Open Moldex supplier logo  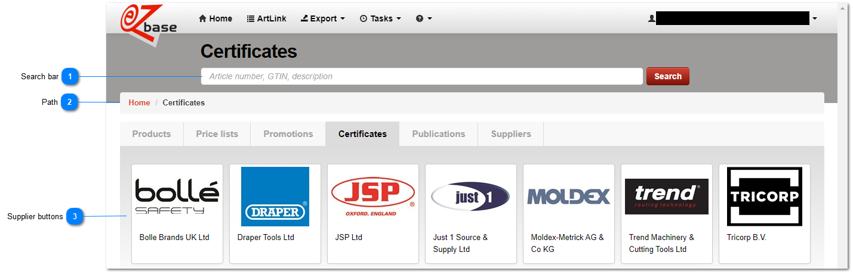[x=569, y=197]
